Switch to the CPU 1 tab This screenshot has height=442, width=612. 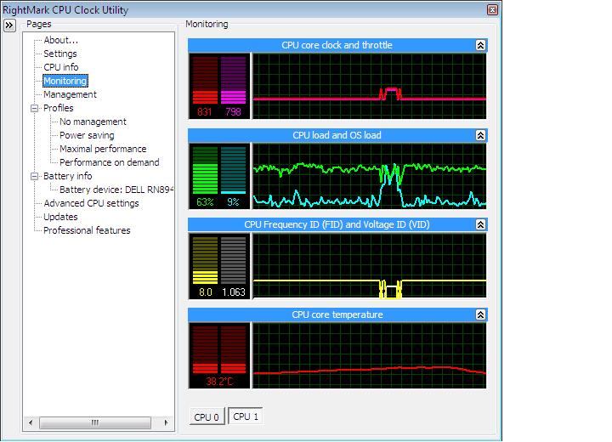click(246, 416)
